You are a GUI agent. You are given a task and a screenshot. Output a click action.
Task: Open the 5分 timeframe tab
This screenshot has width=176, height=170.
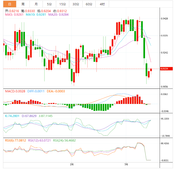pos(49,4)
